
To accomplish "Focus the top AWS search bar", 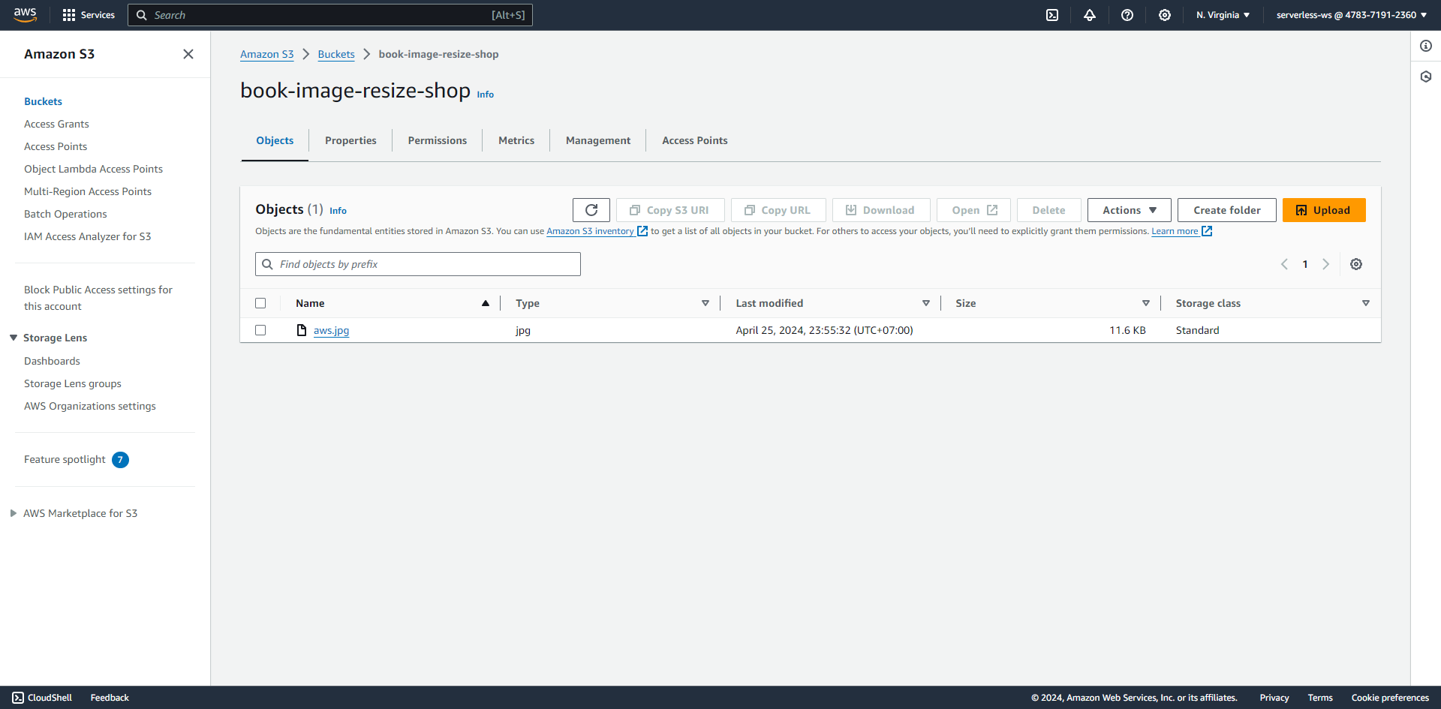I will point(330,15).
